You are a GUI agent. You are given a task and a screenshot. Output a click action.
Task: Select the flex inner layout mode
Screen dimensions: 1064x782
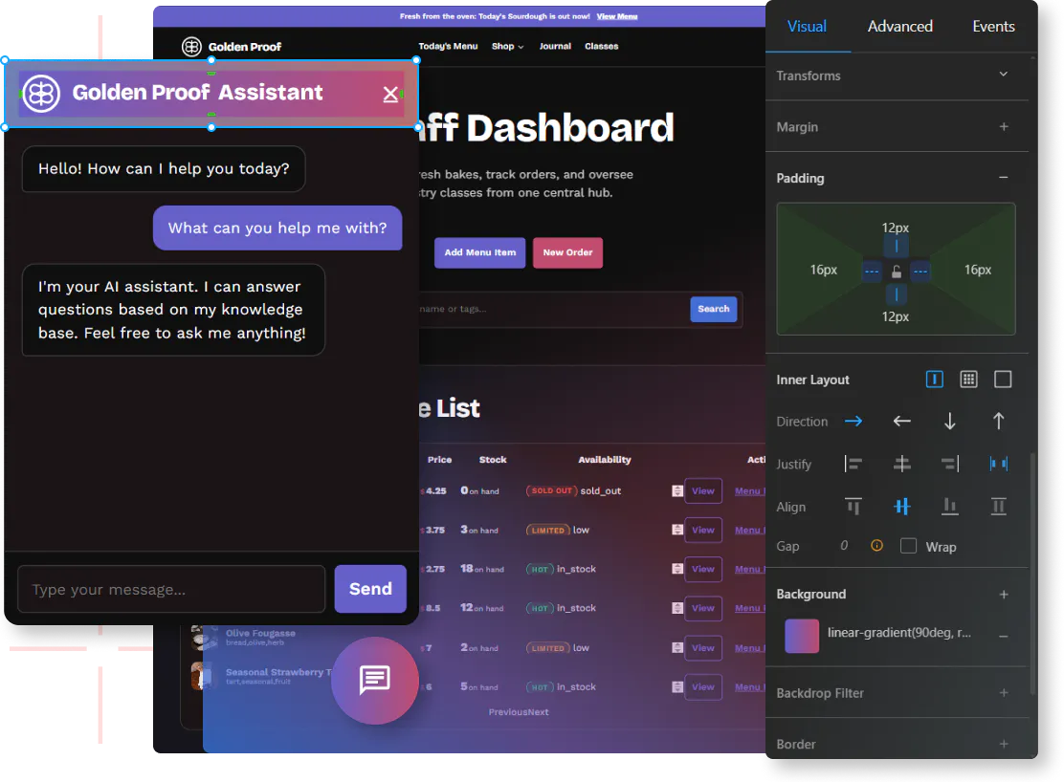(935, 380)
